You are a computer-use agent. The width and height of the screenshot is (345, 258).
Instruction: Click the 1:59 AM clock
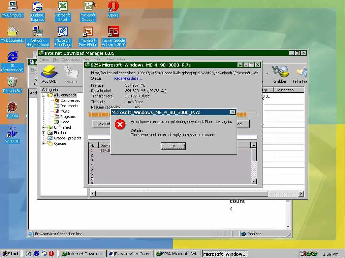pos(331,254)
